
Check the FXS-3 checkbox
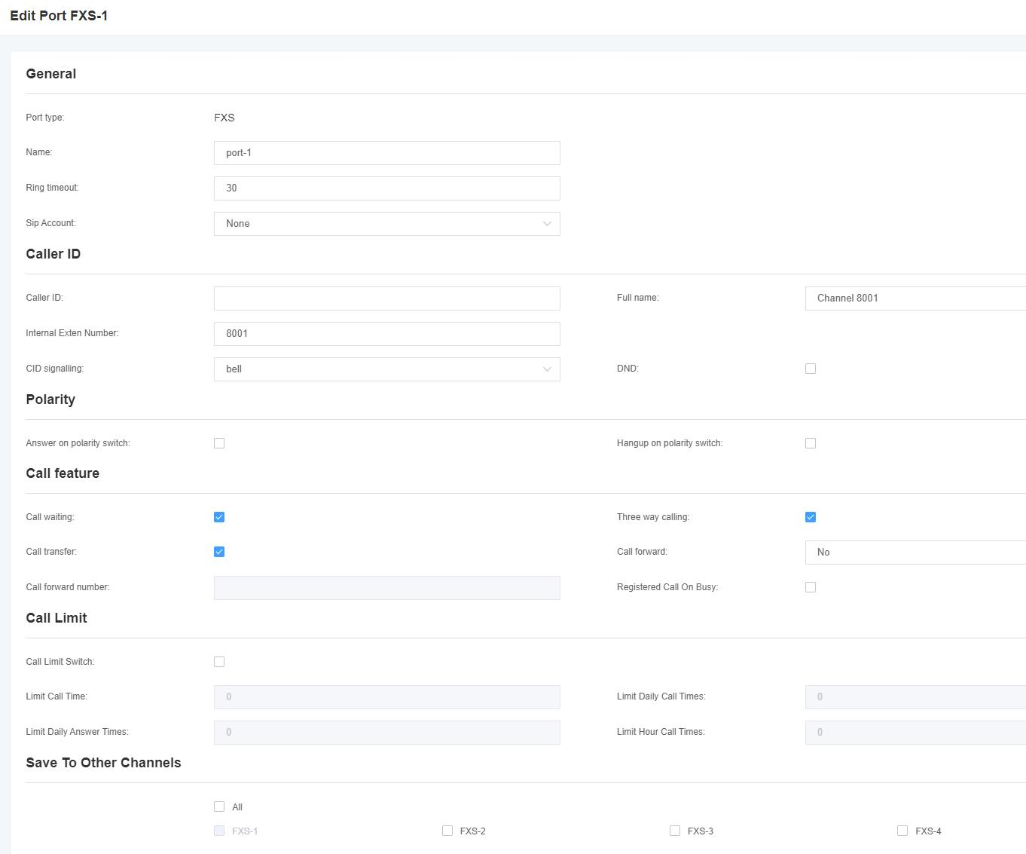point(675,831)
